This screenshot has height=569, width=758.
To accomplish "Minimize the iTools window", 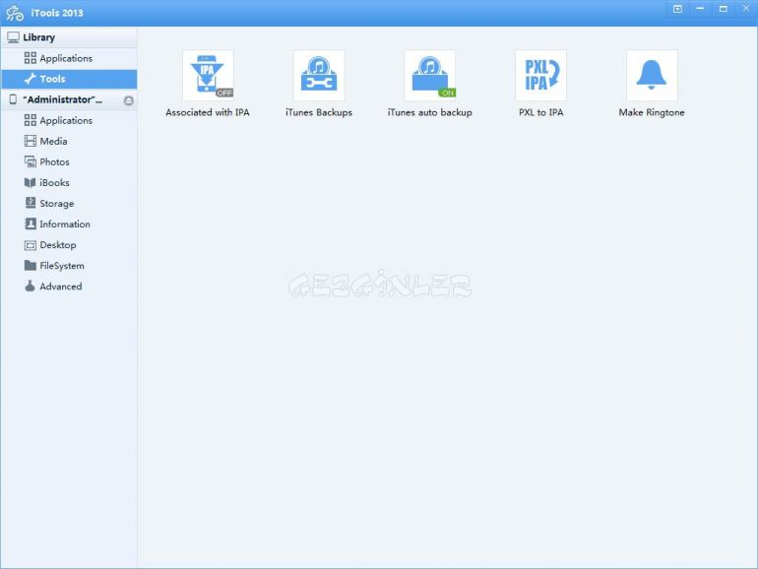I will click(x=700, y=9).
